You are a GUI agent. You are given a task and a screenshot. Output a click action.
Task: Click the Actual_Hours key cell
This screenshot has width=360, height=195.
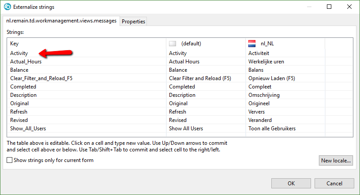(26, 62)
